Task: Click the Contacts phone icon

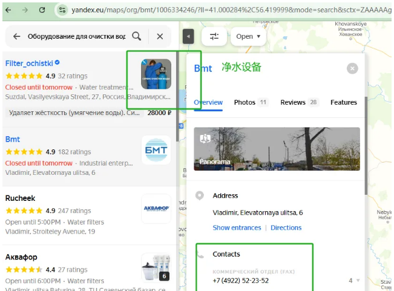Action: click(200, 255)
